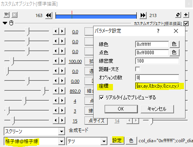
Task: Click the refresh-arrows icon at top right
Action: (x=178, y=15)
